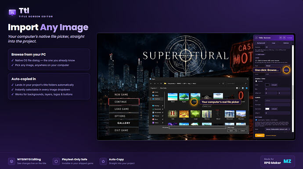Open the view mode dropdown arrow
Image resolution: width=303 pixels, height=169 pixels.
pyautogui.click(x=239, y=88)
